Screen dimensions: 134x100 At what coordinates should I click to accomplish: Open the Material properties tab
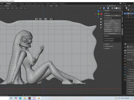(x=125, y=80)
